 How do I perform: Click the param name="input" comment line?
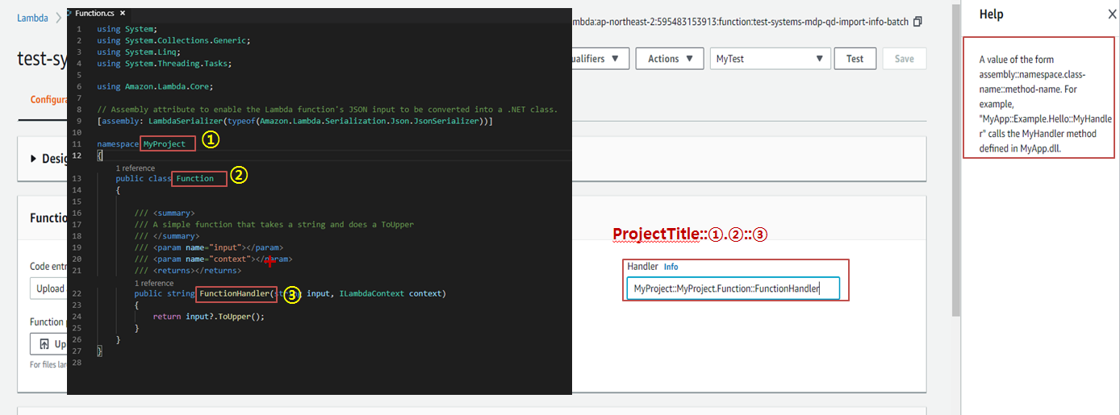[209, 247]
